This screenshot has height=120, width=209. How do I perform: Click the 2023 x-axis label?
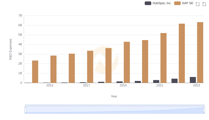(x=196, y=85)
